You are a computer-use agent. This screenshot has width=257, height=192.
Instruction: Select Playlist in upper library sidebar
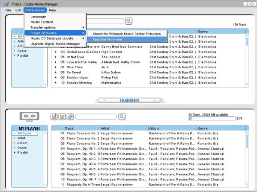click(x=23, y=55)
